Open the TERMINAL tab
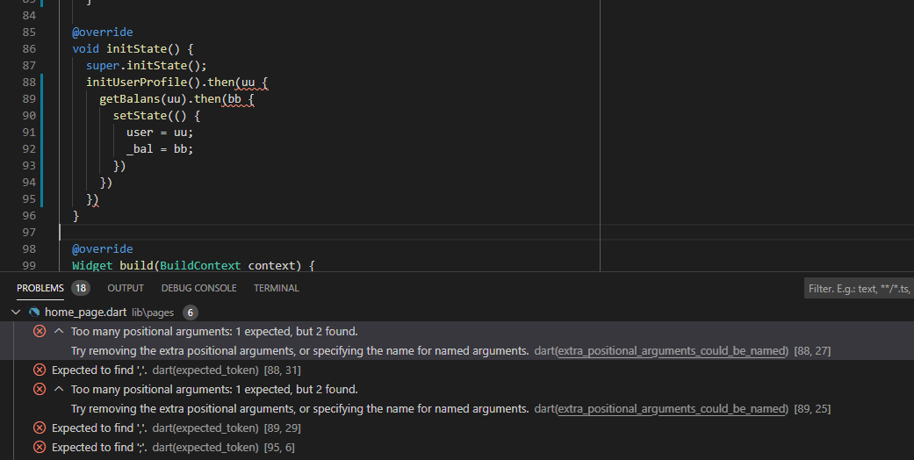 [277, 288]
